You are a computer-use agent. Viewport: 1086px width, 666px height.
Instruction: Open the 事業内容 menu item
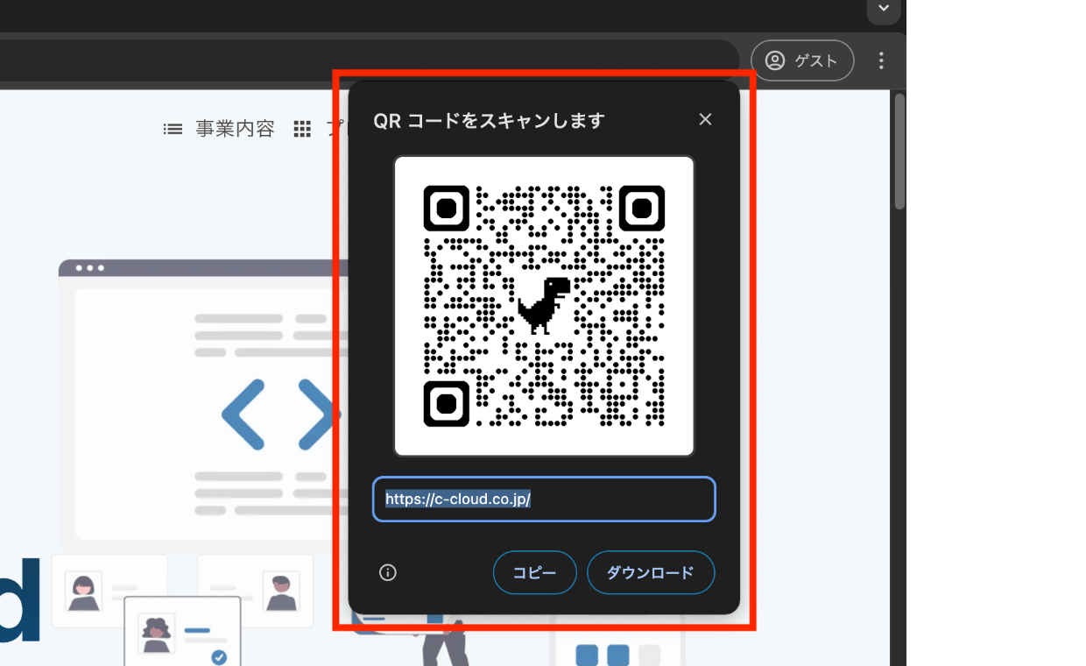(x=235, y=130)
